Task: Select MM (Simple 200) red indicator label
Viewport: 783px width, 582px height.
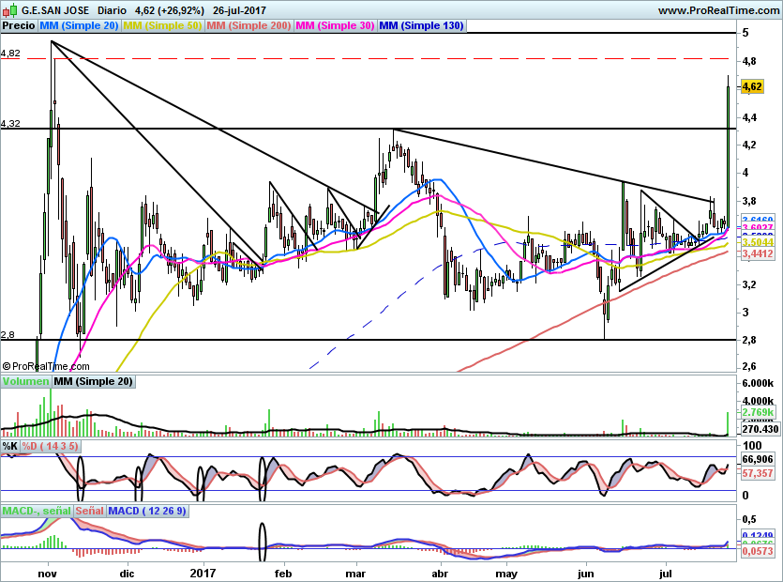Action: click(x=248, y=25)
